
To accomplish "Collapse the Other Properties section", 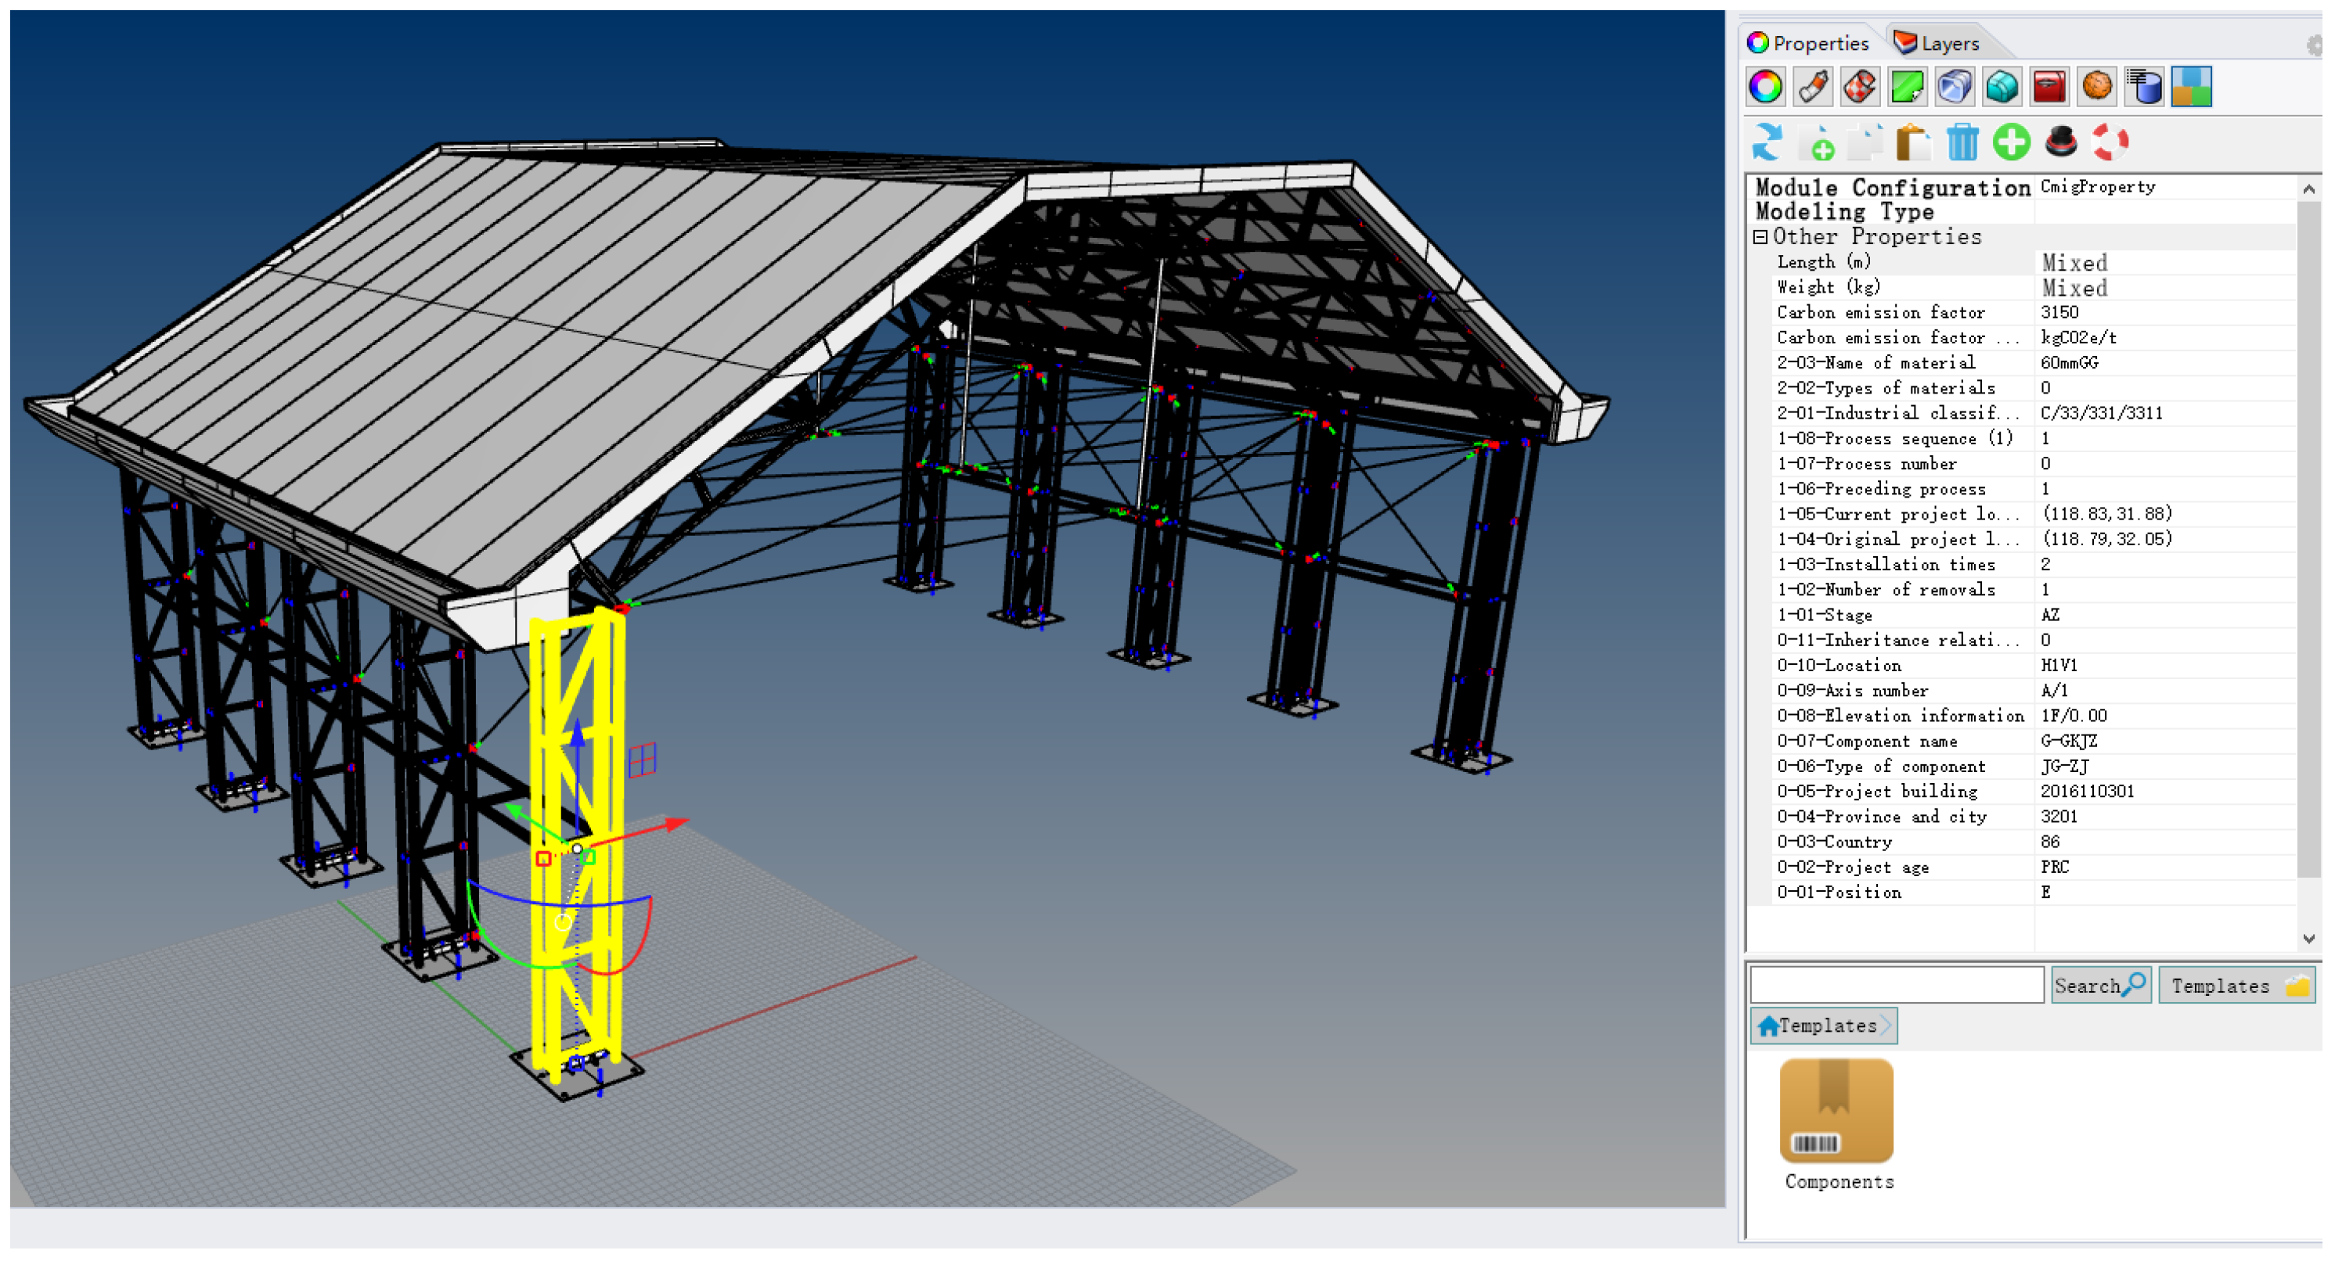I will click(x=1760, y=237).
